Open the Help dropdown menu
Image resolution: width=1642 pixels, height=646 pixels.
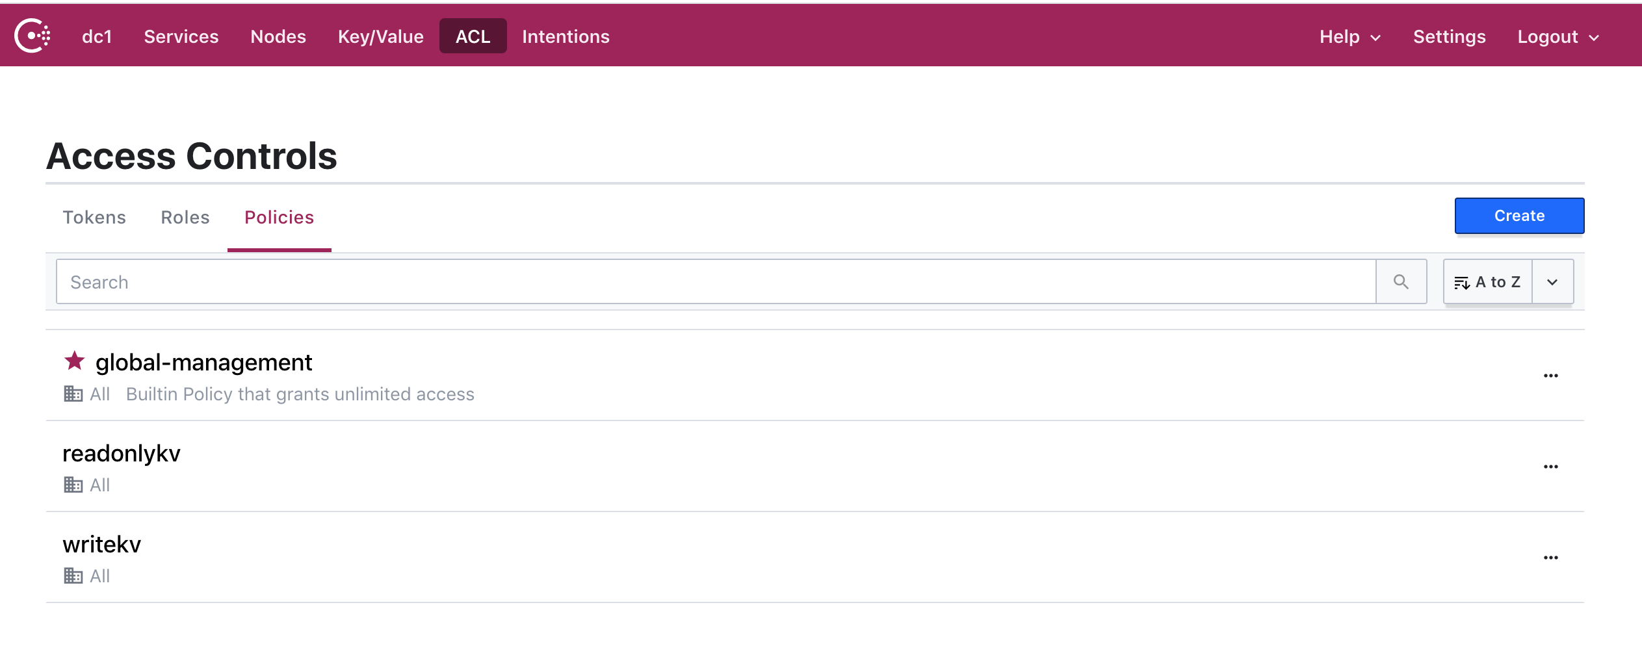pos(1349,37)
